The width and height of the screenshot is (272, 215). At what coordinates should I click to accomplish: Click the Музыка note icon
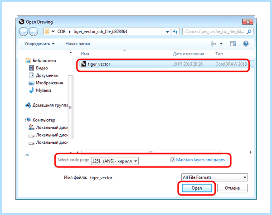(x=32, y=90)
